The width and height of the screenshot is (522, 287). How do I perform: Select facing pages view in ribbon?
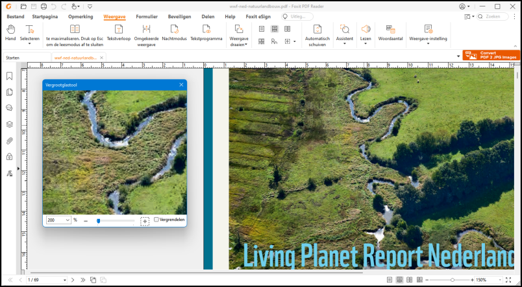pyautogui.click(x=288, y=29)
